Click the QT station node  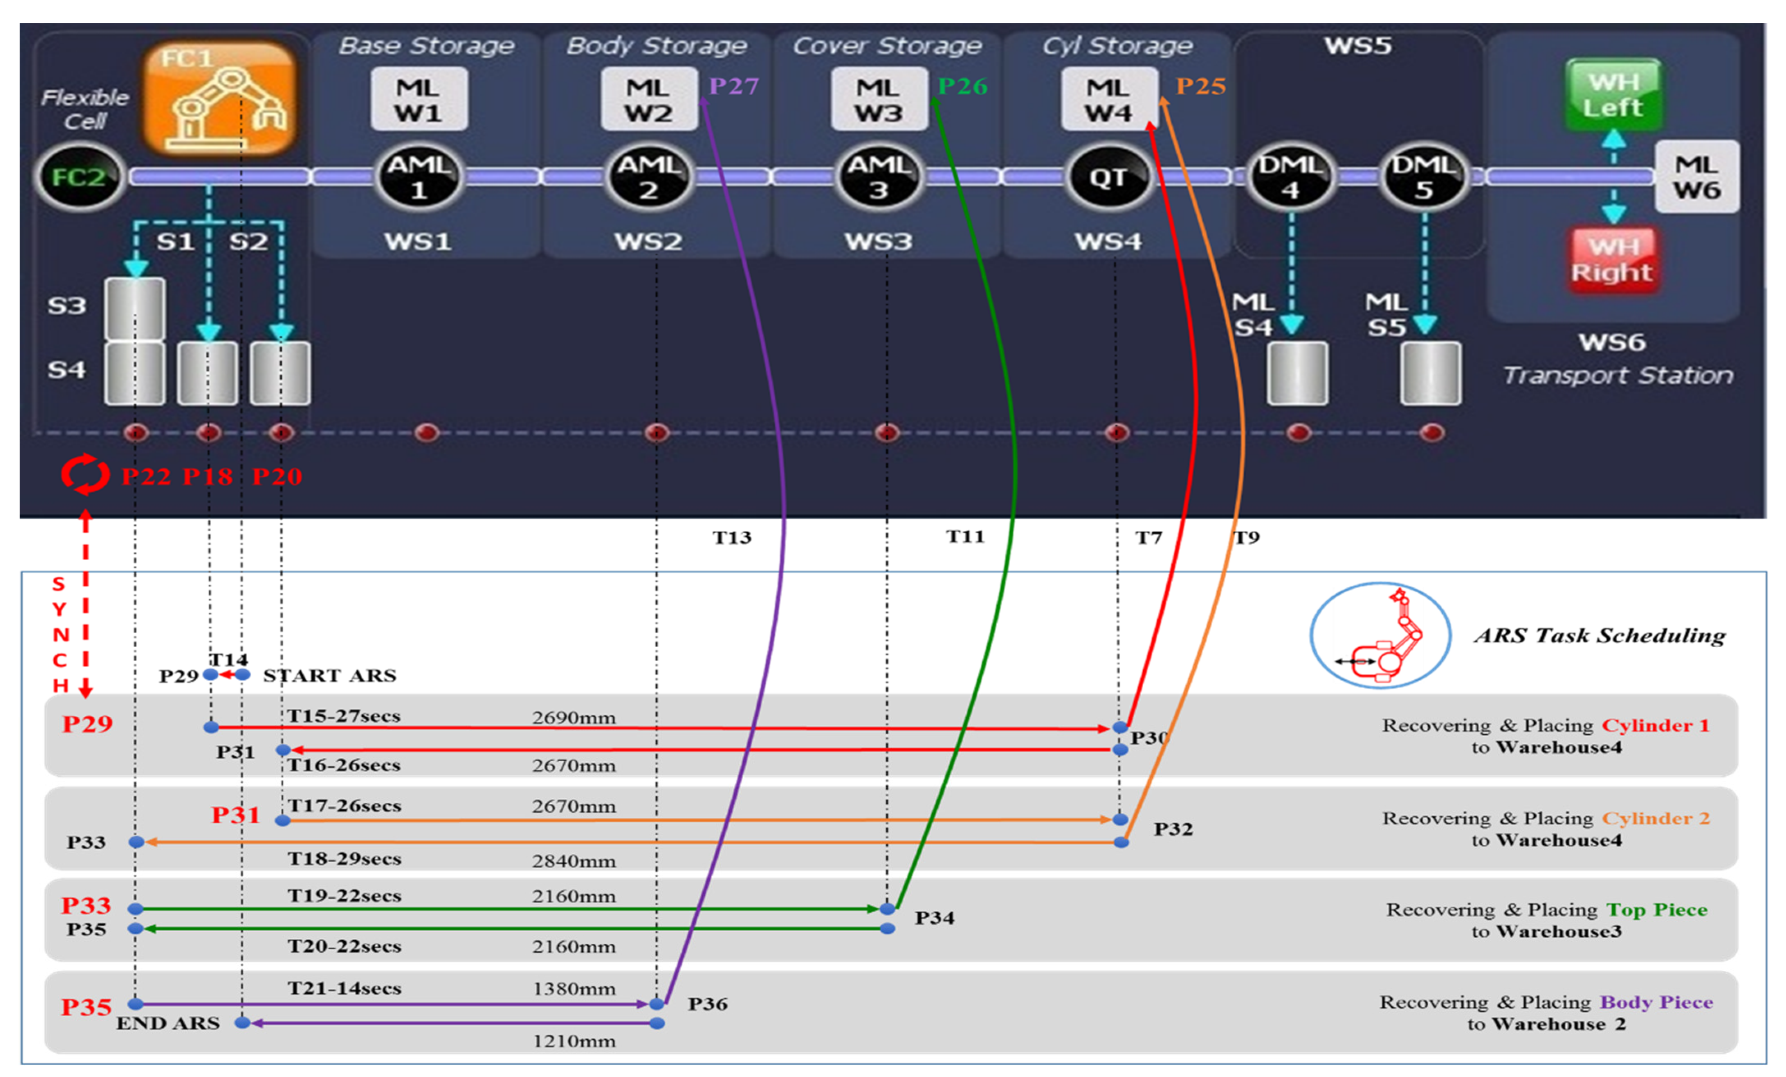(1108, 177)
